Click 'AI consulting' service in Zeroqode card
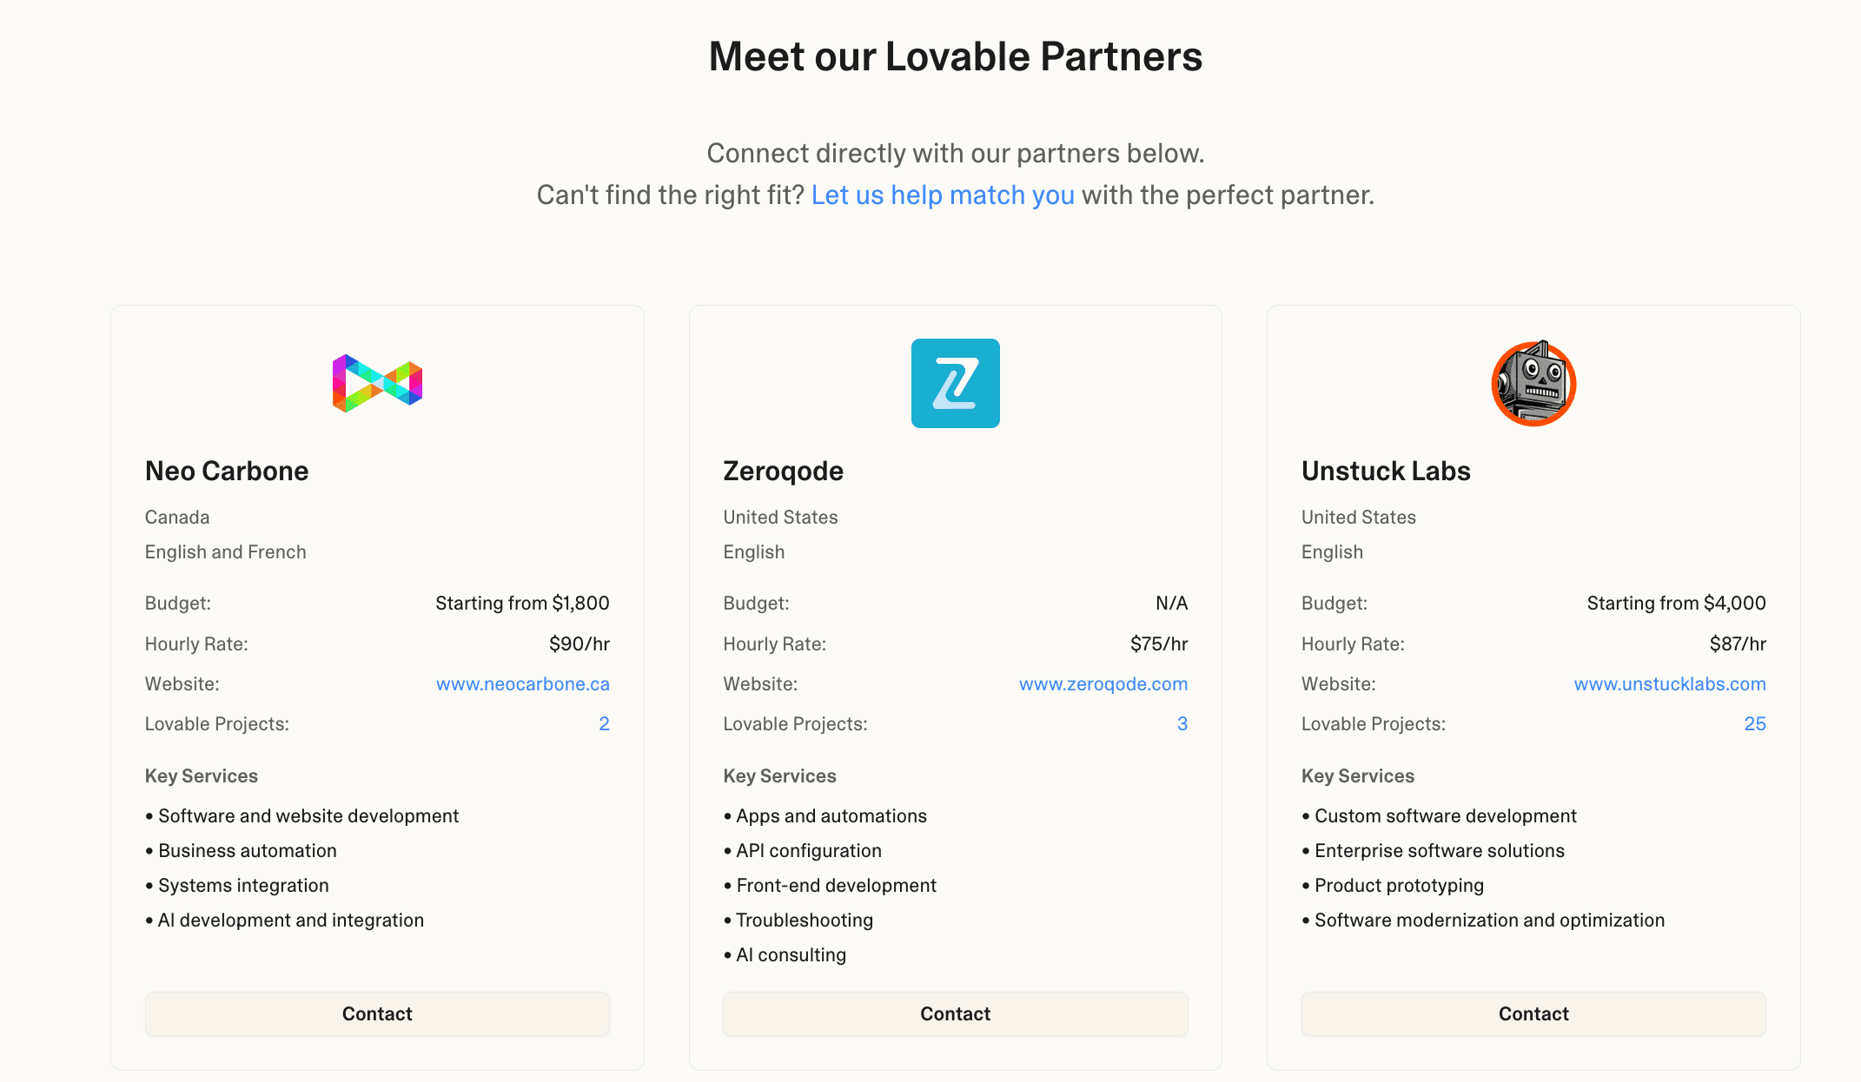The height and width of the screenshot is (1082, 1861). 791,954
